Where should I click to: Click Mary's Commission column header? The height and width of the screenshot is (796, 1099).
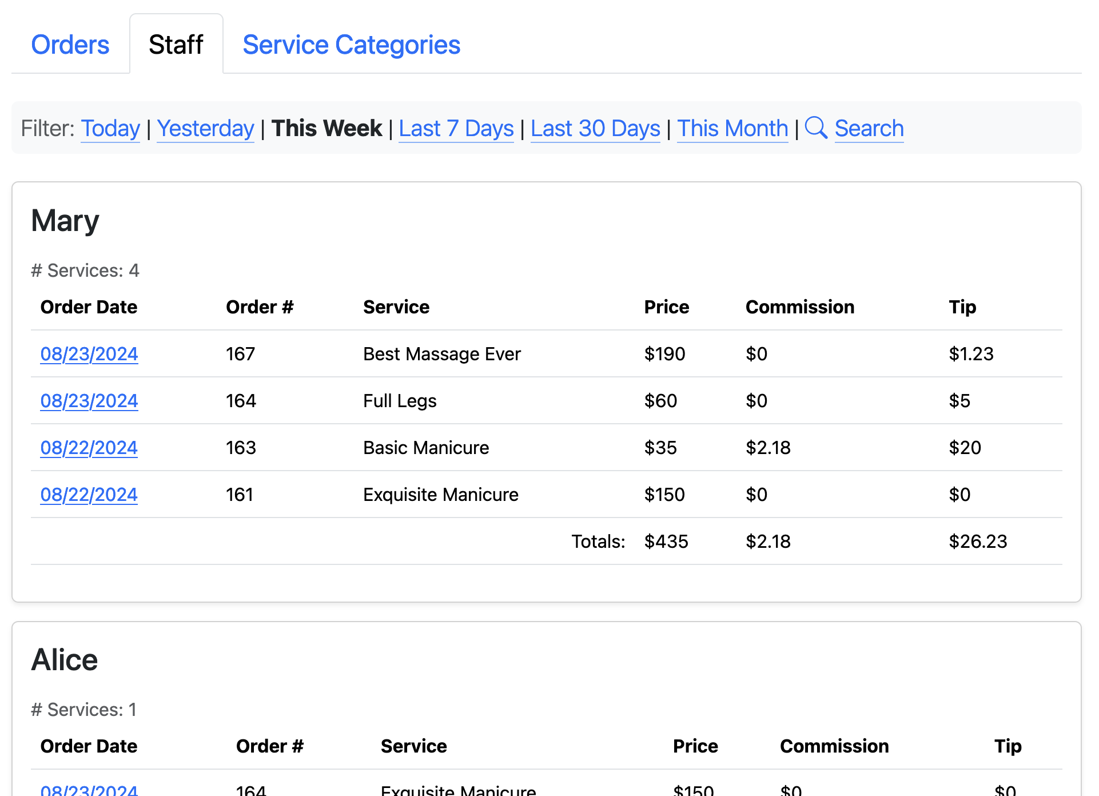click(799, 307)
